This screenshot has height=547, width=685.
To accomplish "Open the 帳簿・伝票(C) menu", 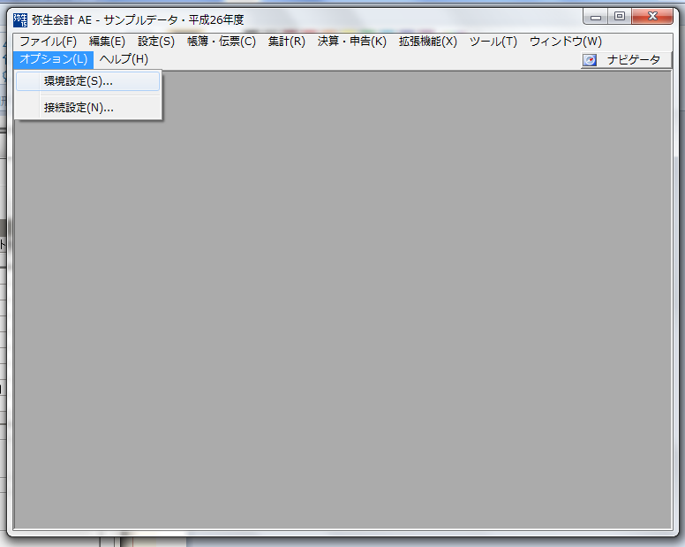I will 221,42.
